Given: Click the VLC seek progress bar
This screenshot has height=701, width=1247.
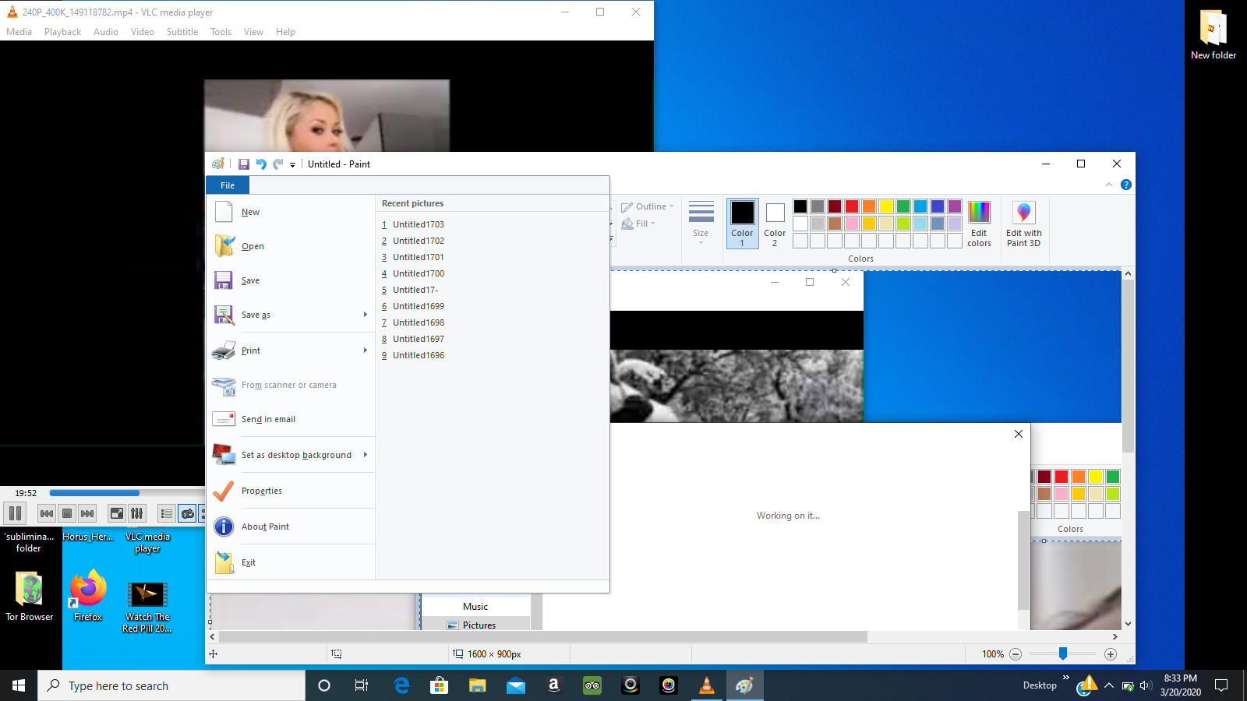Looking at the screenshot, I should point(126,493).
